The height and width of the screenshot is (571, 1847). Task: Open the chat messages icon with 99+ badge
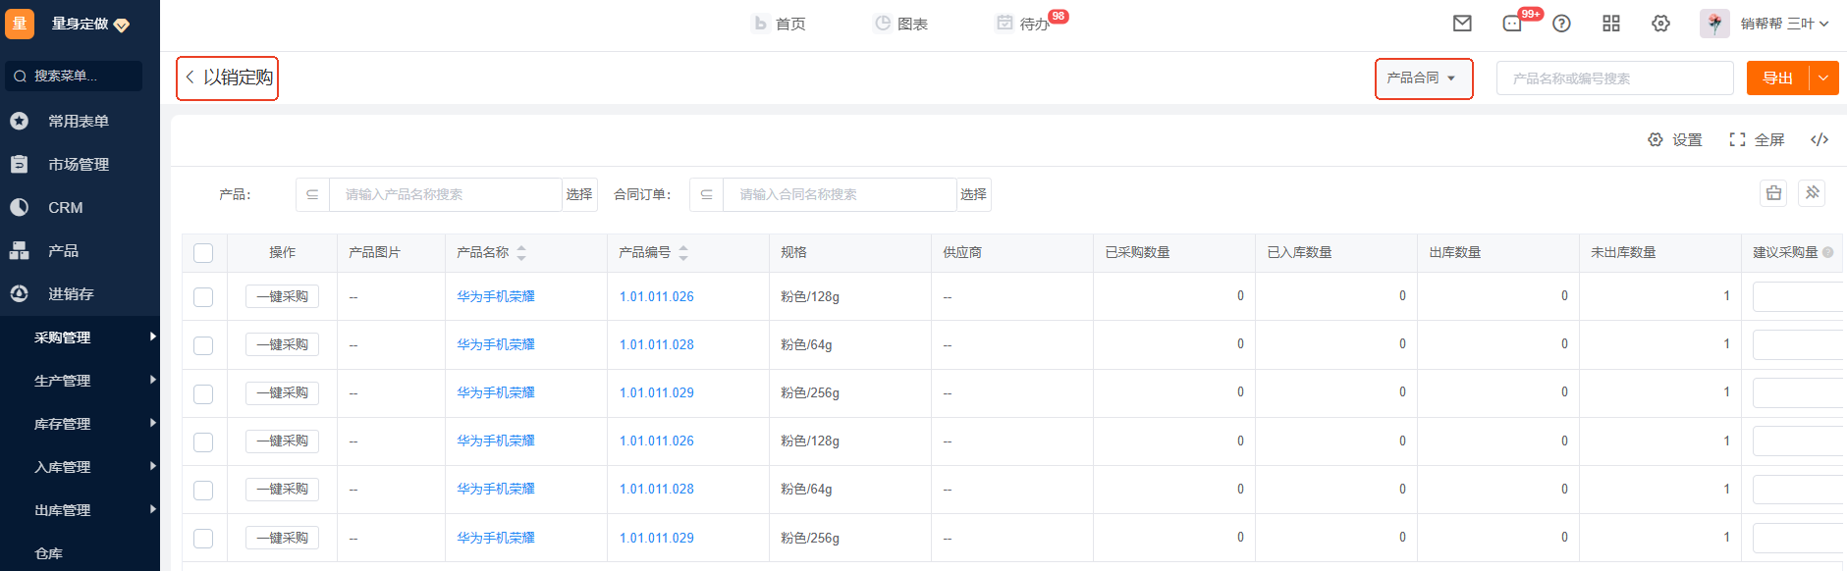1512,24
